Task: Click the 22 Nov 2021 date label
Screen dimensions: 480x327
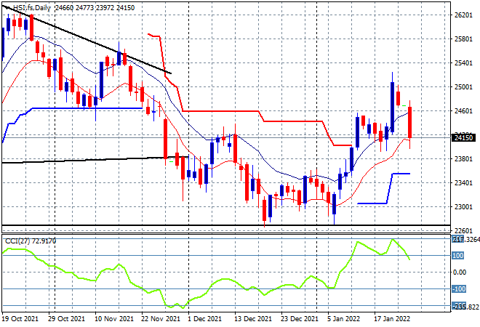Action: [161, 319]
